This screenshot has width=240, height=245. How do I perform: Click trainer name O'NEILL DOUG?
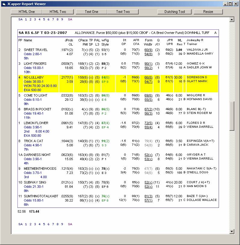click(x=197, y=172)
